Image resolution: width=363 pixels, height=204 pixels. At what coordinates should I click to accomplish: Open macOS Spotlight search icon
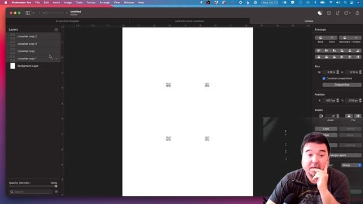pyautogui.click(x=345, y=2)
